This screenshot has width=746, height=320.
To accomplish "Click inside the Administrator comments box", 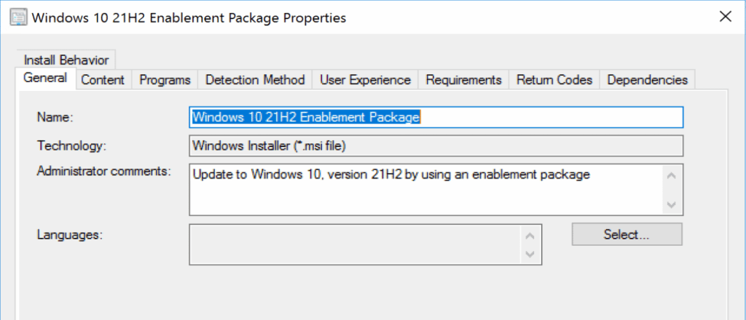I will [426, 190].
